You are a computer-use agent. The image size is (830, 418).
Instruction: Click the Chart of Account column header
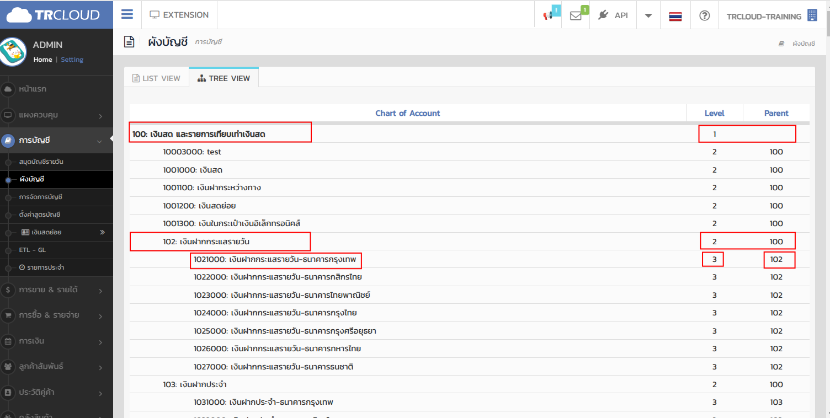(408, 113)
